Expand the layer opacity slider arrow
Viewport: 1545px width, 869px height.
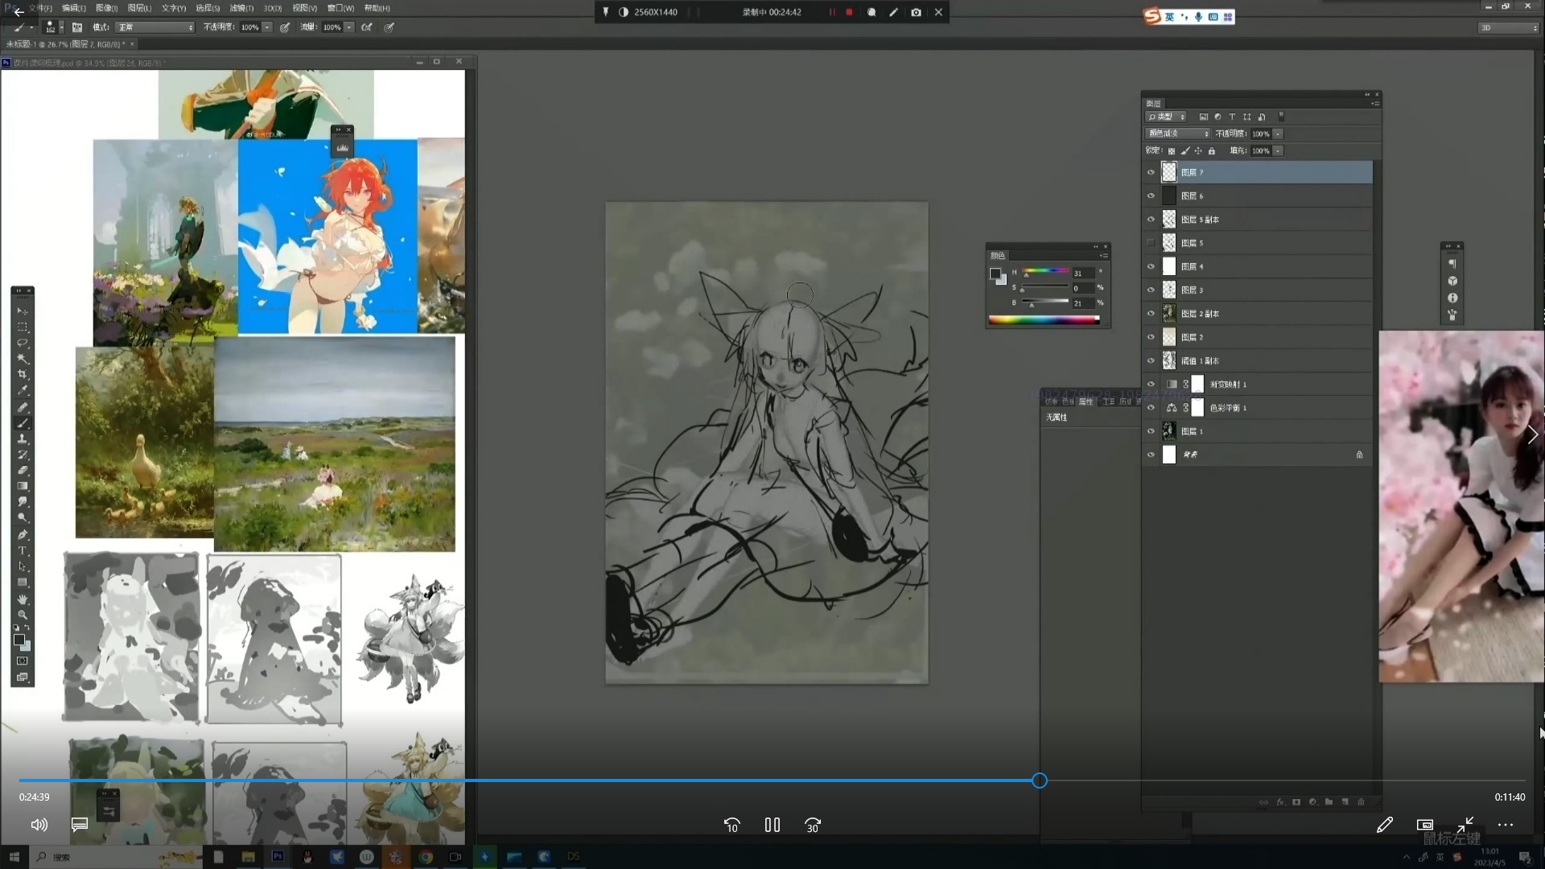pos(1278,134)
